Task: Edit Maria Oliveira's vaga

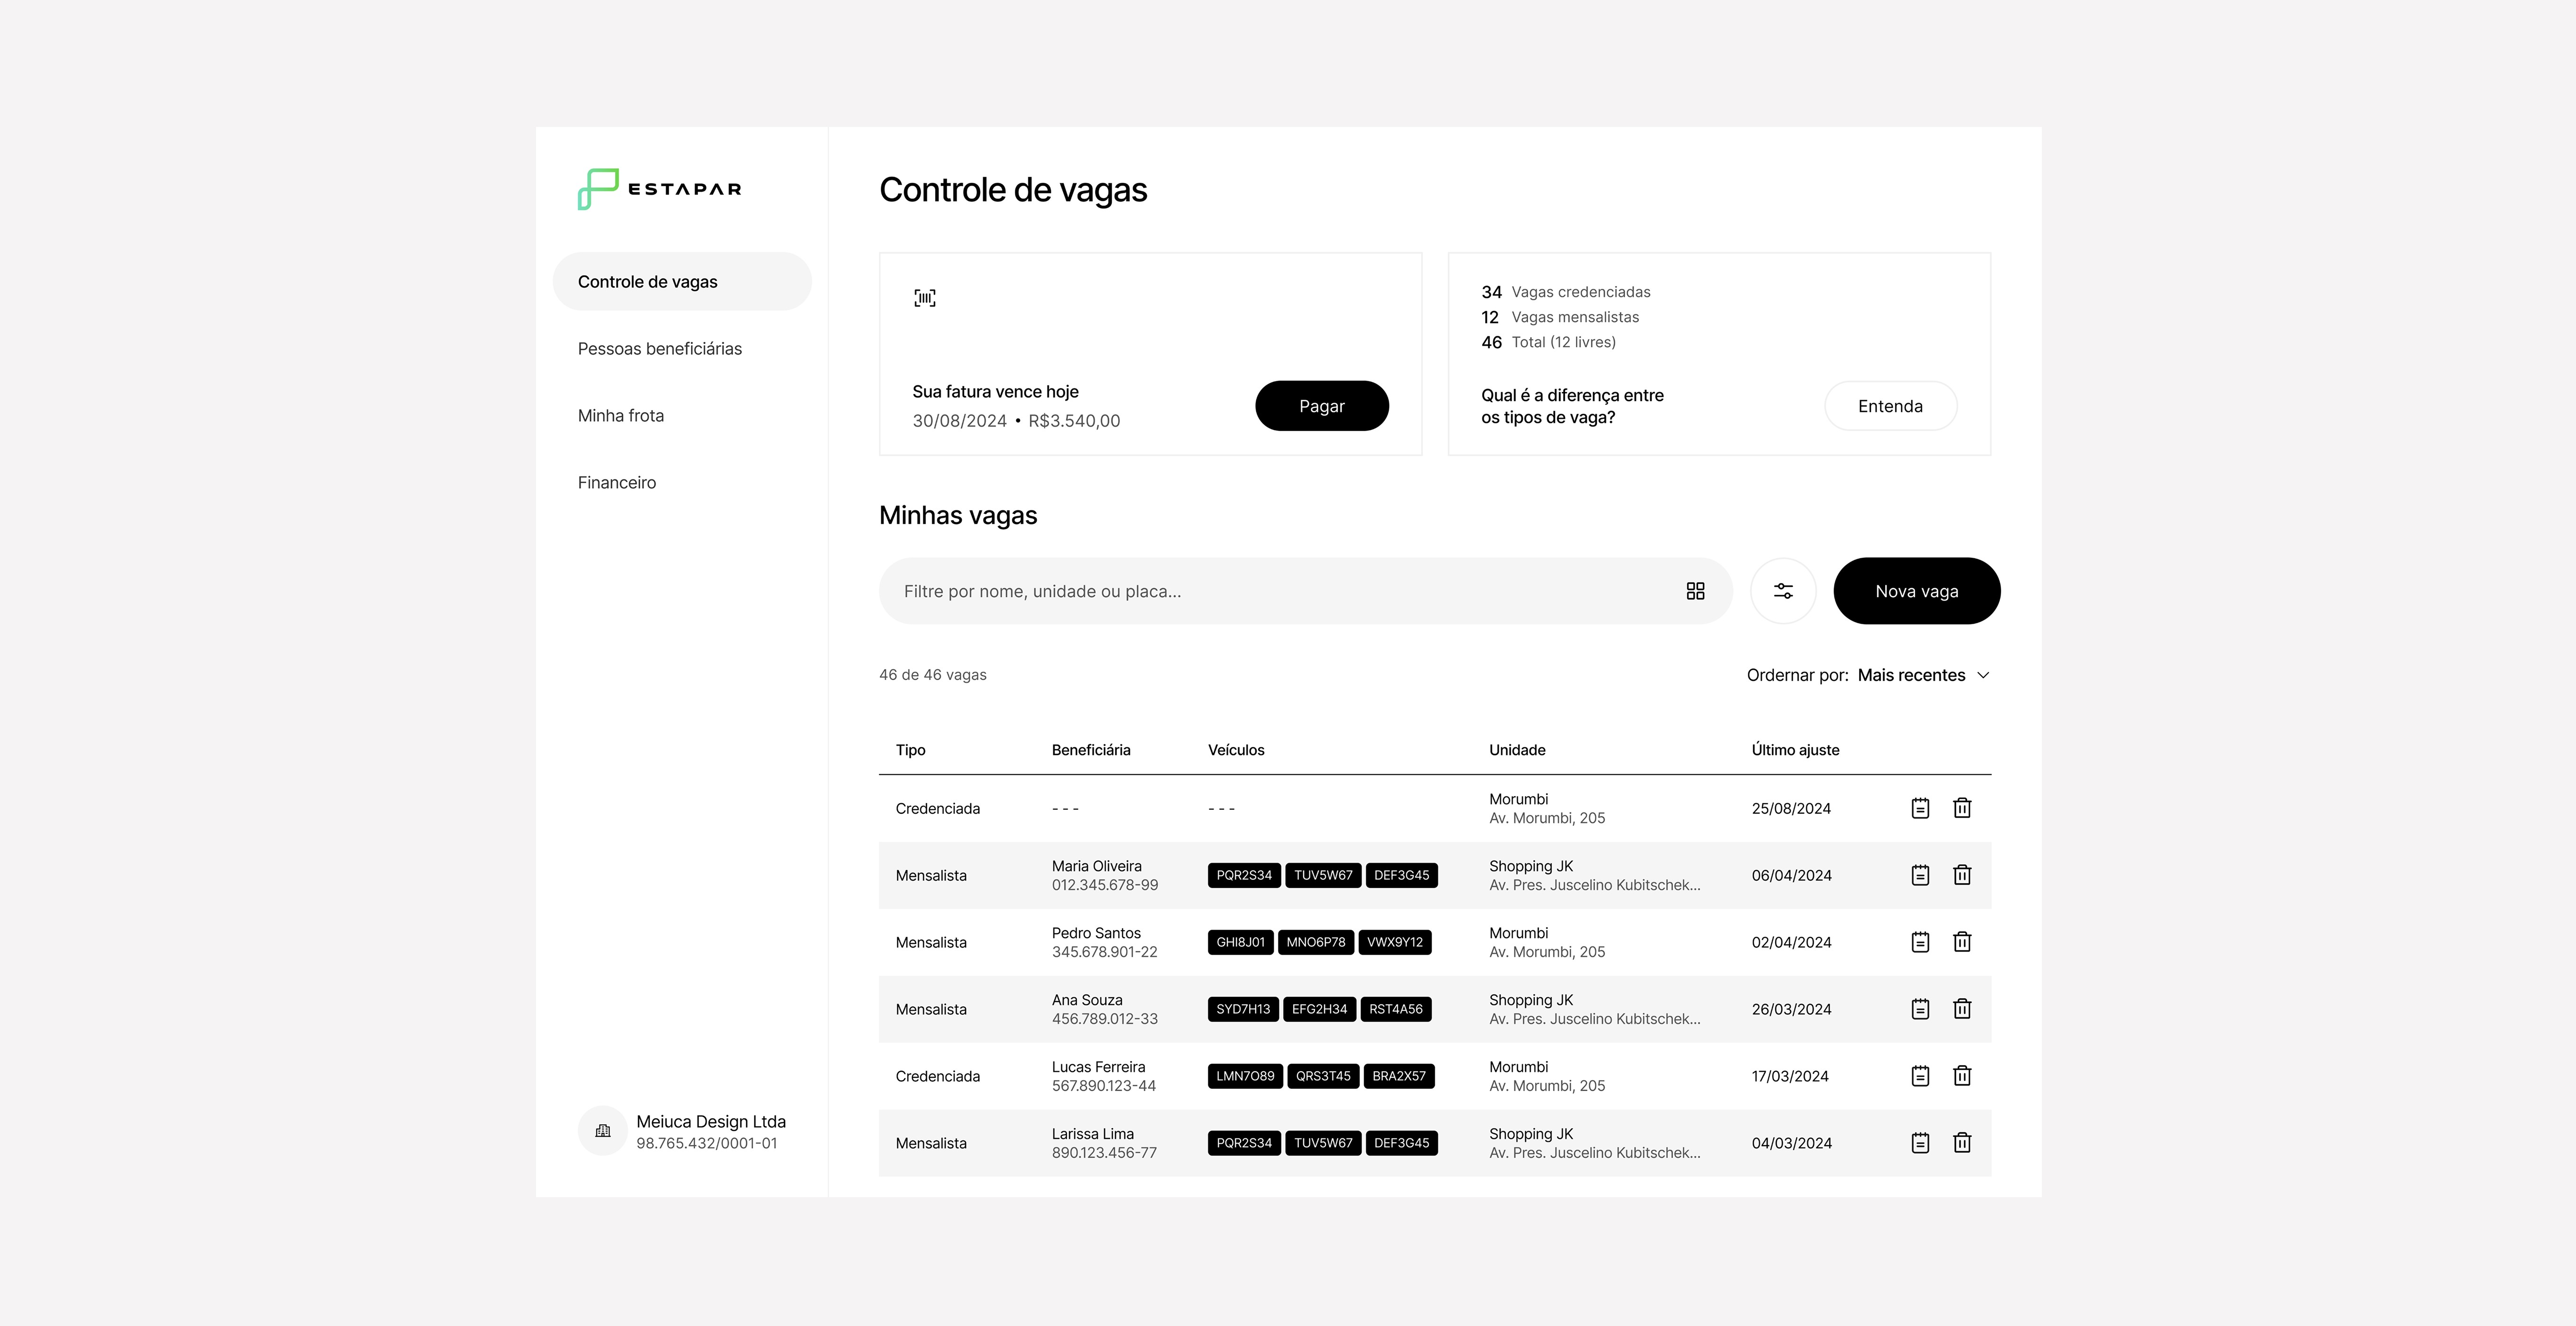Action: click(1920, 875)
